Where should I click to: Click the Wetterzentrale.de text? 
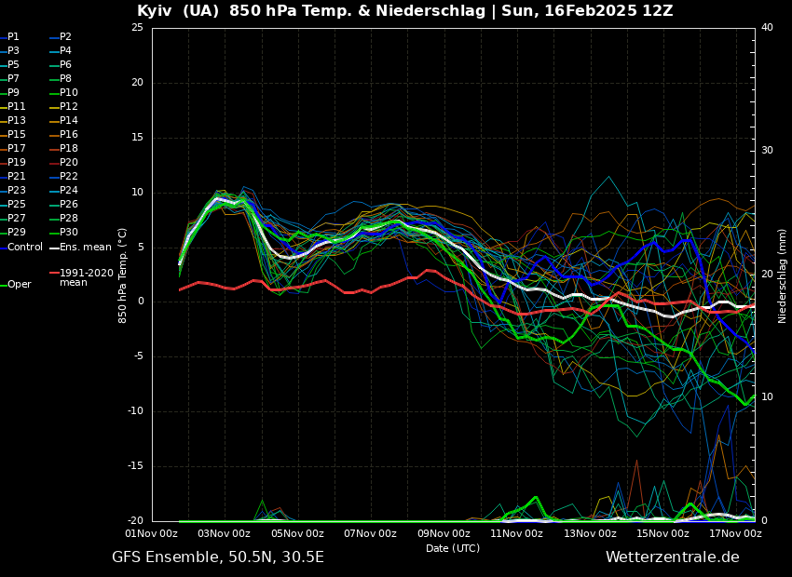tap(672, 557)
